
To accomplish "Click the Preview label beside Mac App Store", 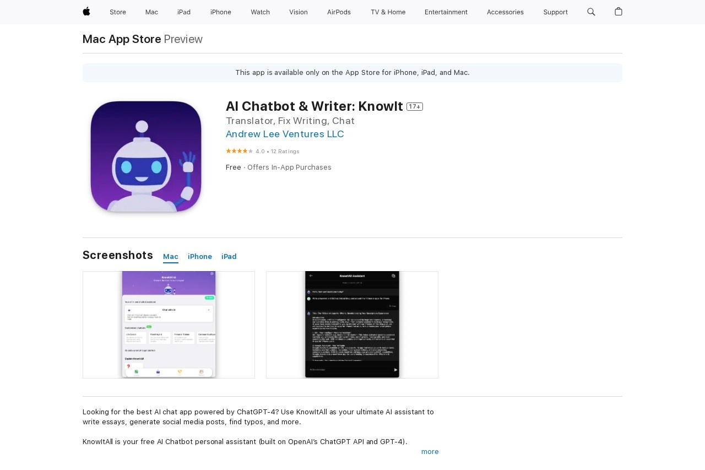I will pos(183,39).
